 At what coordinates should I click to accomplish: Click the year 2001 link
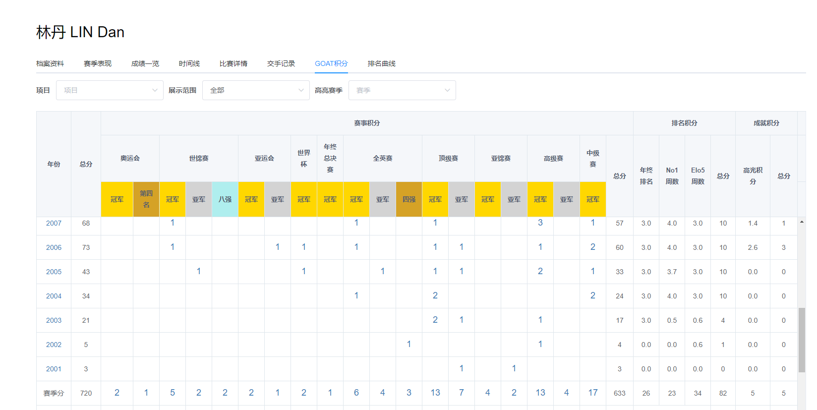click(54, 369)
